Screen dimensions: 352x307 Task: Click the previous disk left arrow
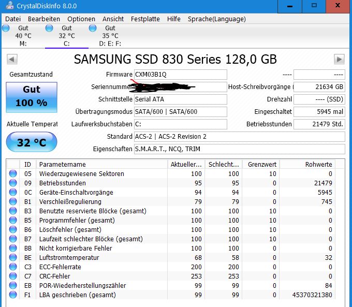(12, 60)
